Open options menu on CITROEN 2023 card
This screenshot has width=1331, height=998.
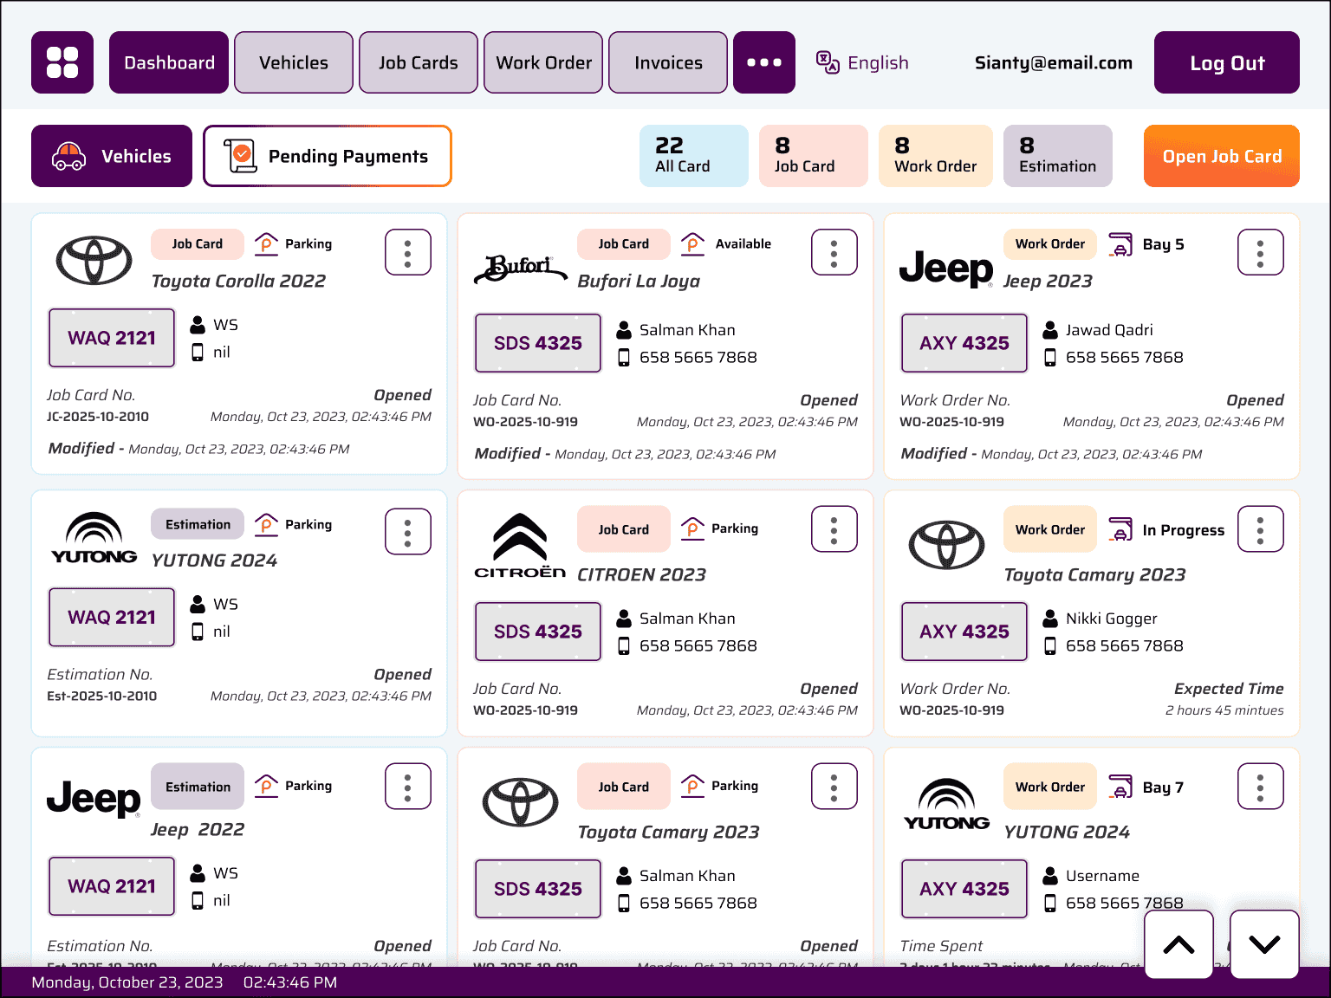[834, 528]
